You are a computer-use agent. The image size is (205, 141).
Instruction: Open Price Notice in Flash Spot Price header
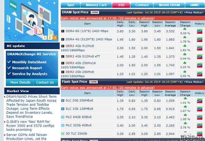(194, 82)
